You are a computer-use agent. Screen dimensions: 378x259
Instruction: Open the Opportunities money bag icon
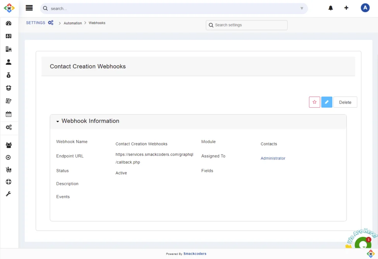[8, 75]
